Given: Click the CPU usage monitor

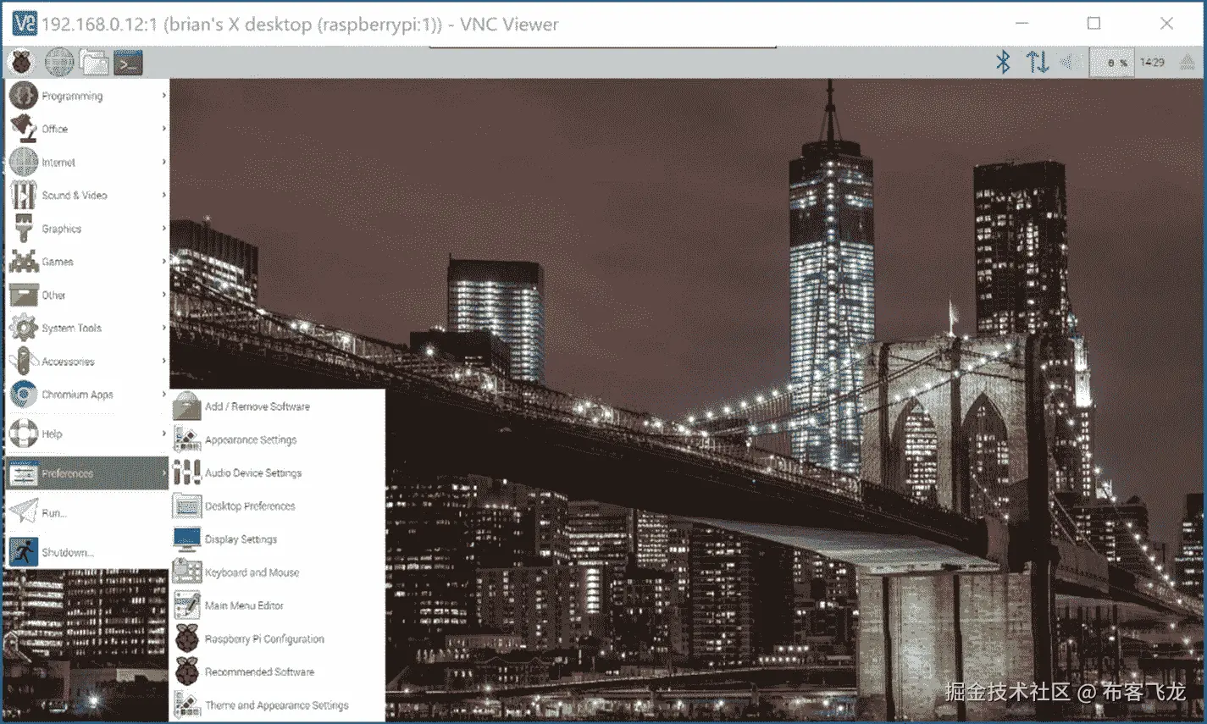Looking at the screenshot, I should click(x=1111, y=62).
